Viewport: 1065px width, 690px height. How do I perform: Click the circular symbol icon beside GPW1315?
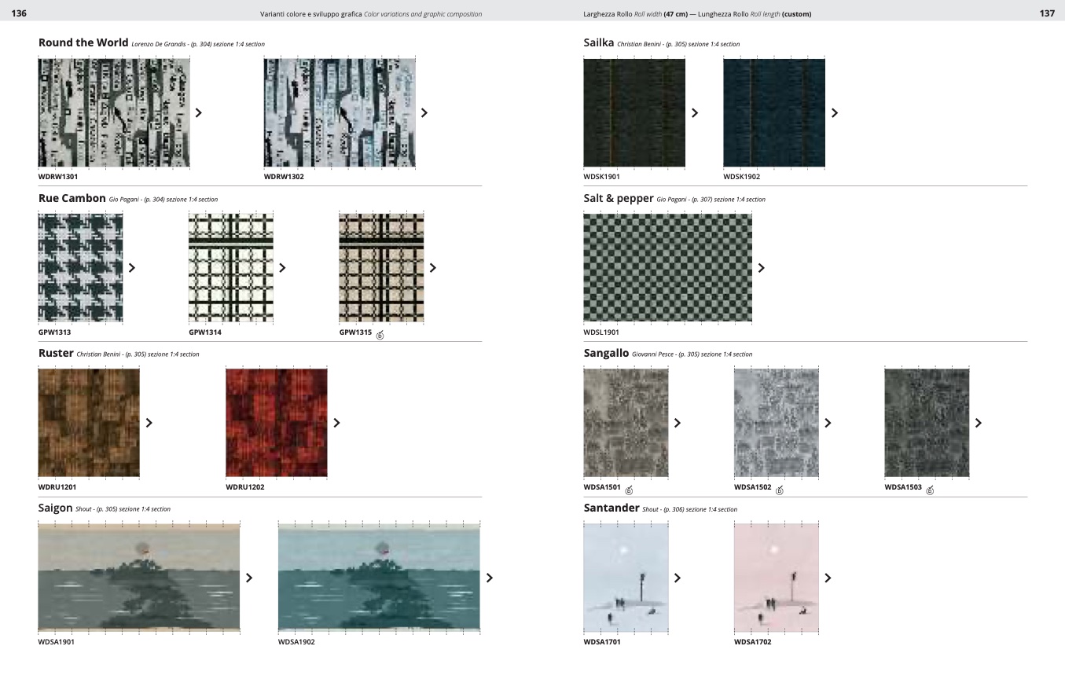(380, 335)
